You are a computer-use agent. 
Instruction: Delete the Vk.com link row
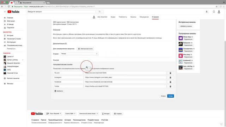170,73
